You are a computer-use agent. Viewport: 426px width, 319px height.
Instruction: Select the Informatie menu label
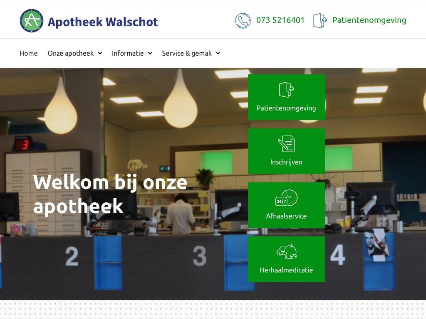coord(128,53)
